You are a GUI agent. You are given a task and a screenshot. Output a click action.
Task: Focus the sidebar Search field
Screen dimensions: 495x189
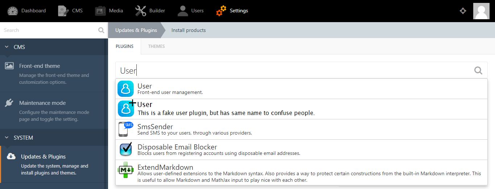(x=49, y=30)
